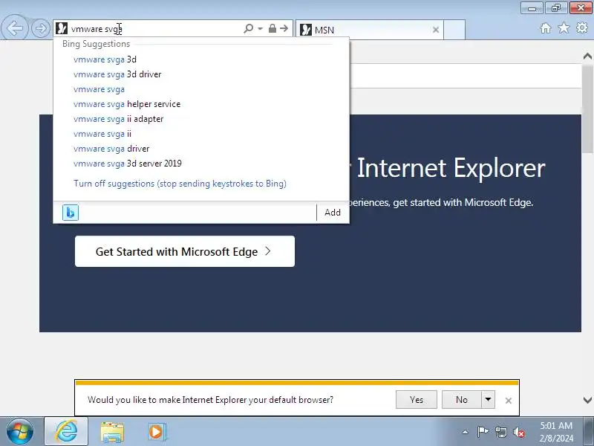Image resolution: width=594 pixels, height=446 pixels.
Task: Switch to the MSN tab
Action: (369, 30)
